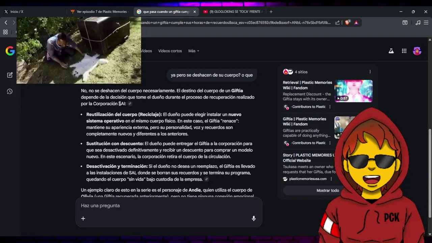Click the address bar URL

[236, 23]
